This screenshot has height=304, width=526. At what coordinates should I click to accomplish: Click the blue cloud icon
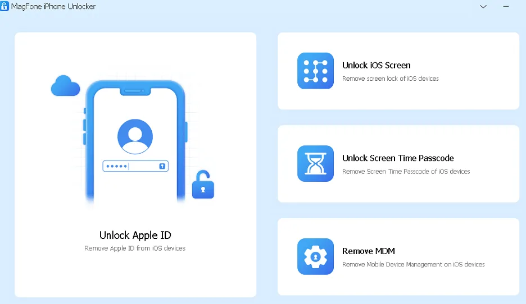point(65,86)
